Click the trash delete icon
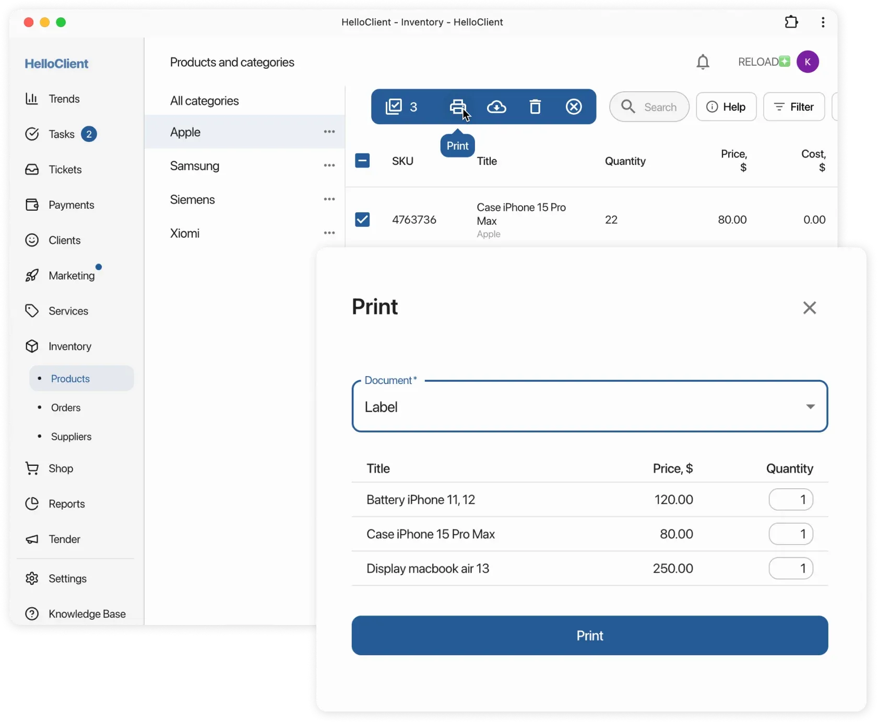This screenshot has width=878, height=723. (535, 107)
